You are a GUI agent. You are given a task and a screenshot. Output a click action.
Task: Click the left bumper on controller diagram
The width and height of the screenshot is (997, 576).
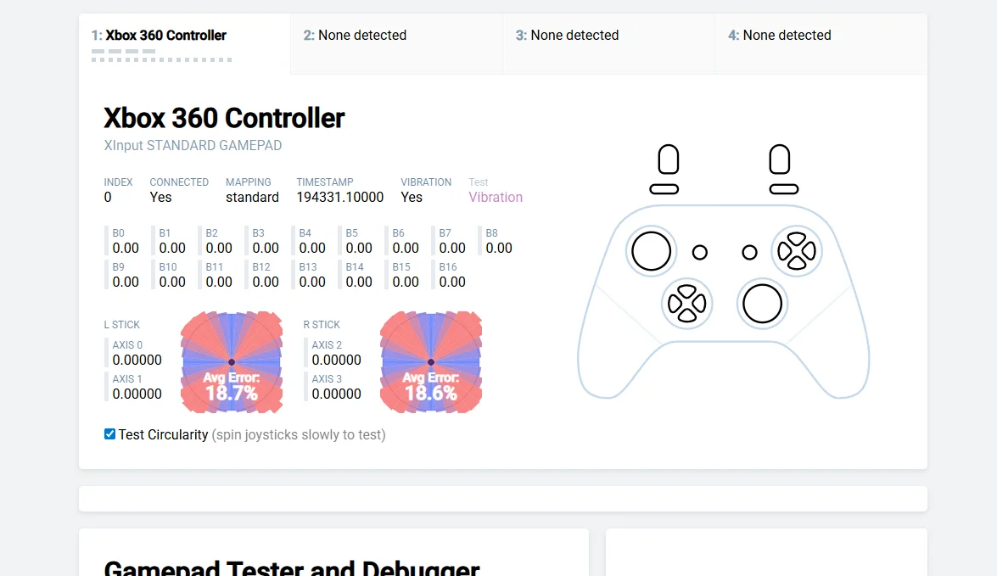coord(664,189)
